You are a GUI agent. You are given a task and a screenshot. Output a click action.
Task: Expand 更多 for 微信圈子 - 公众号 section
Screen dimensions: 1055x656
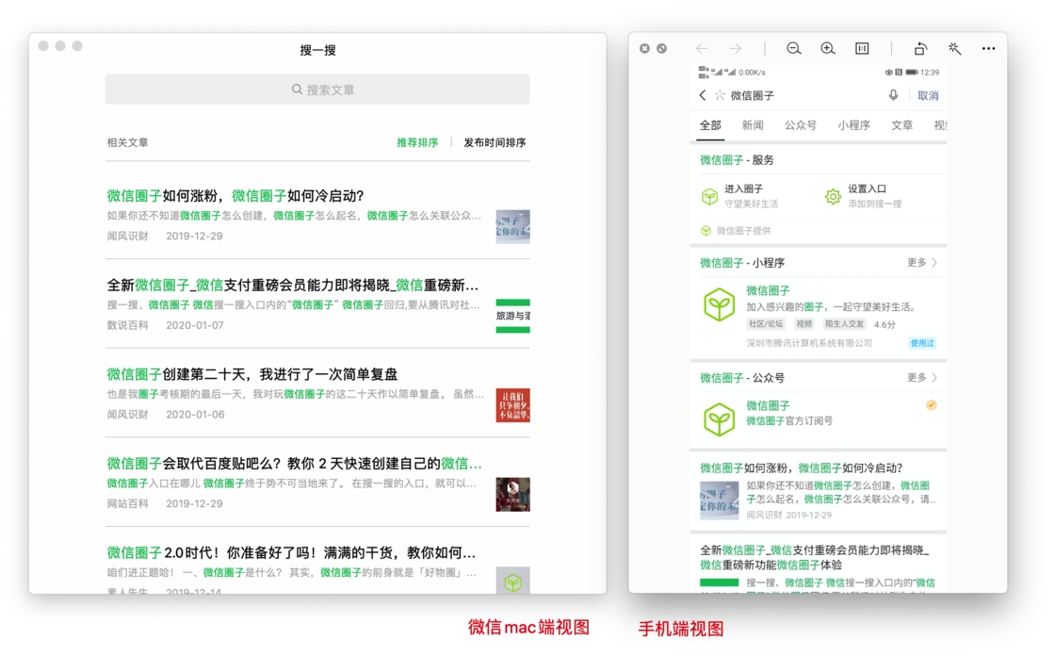(x=922, y=378)
